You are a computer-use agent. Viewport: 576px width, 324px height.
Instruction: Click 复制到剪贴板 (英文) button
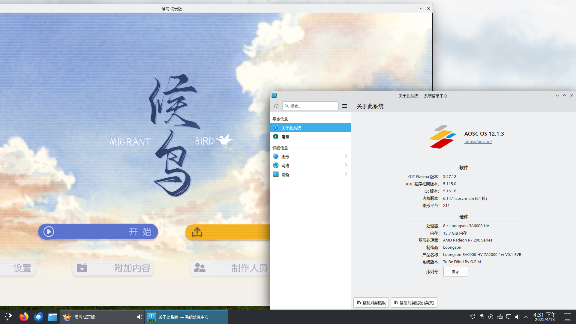pyautogui.click(x=414, y=303)
